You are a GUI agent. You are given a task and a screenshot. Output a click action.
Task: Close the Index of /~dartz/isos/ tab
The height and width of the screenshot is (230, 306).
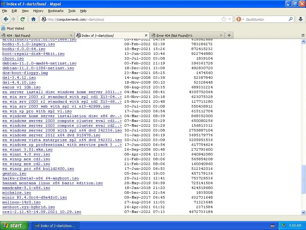click(x=146, y=35)
